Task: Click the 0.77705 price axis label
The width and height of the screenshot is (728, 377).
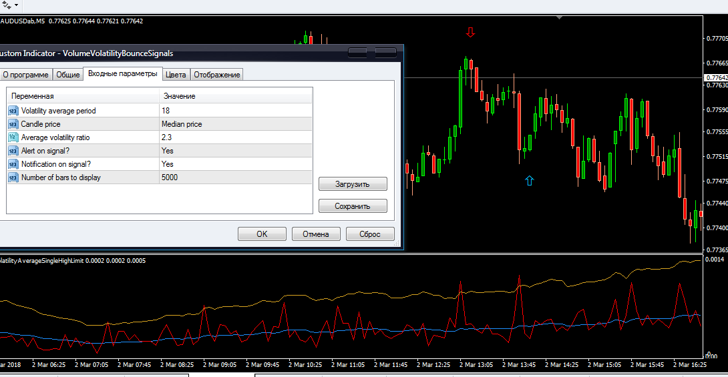Action: [x=717, y=39]
